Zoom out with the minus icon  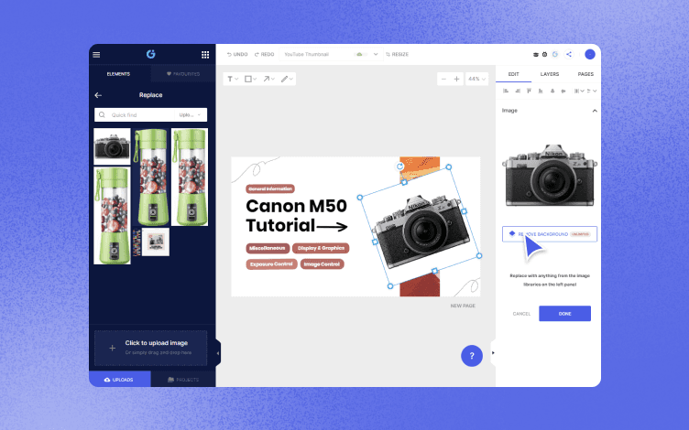(x=443, y=79)
